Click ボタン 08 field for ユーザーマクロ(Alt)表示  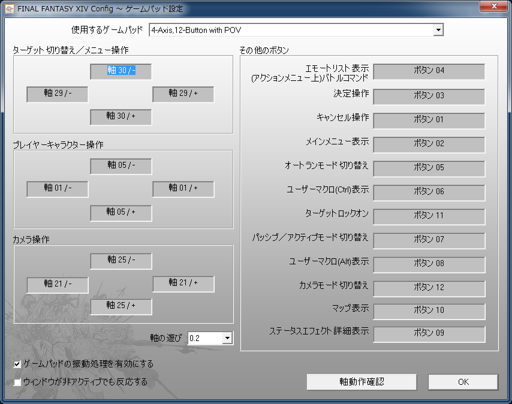(429, 265)
